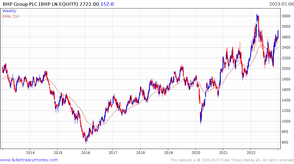Click the 2023-01-06 date label

click(281, 4)
